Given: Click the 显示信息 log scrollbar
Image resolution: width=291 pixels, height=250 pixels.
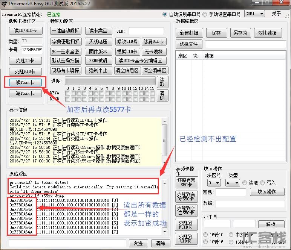Looking at the screenshot, I should pyautogui.click(x=164, y=142).
